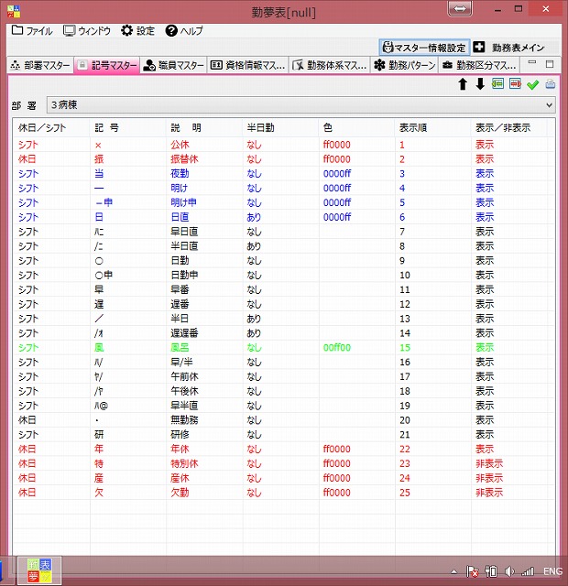Screen dimensions: 568x586
Task: Select the 欠勤 description cell
Action: [180, 493]
